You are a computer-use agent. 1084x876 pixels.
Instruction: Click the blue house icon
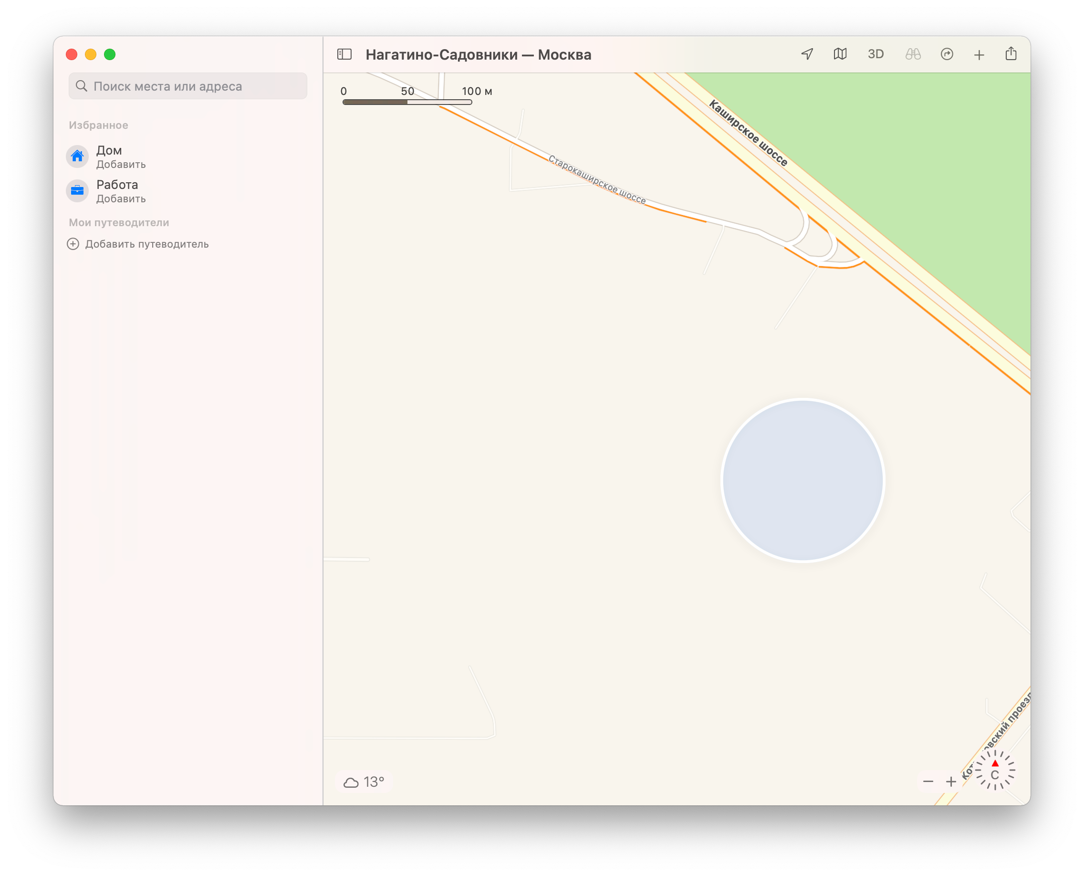[x=77, y=156]
